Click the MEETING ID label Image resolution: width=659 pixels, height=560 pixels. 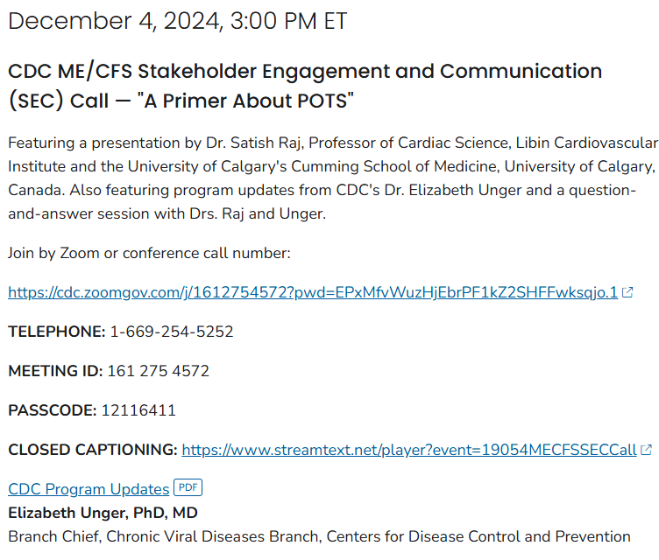tap(55, 371)
